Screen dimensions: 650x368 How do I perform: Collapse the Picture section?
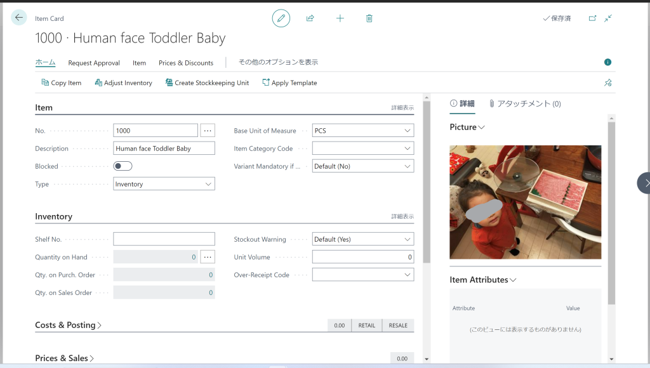coord(467,128)
